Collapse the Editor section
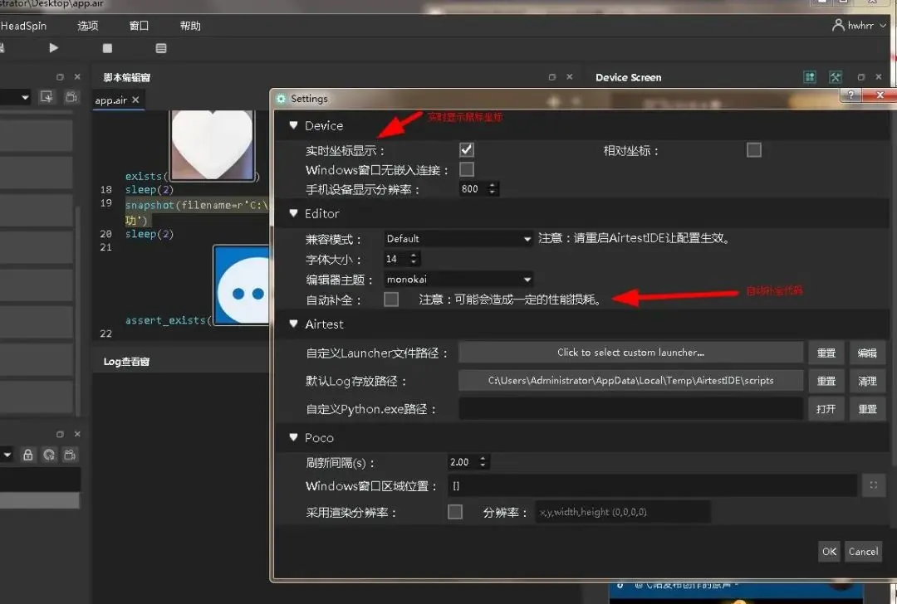 click(x=293, y=213)
